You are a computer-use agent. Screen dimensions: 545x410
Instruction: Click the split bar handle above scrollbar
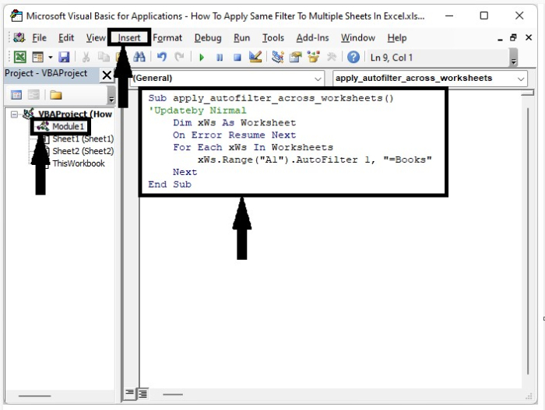pos(528,93)
